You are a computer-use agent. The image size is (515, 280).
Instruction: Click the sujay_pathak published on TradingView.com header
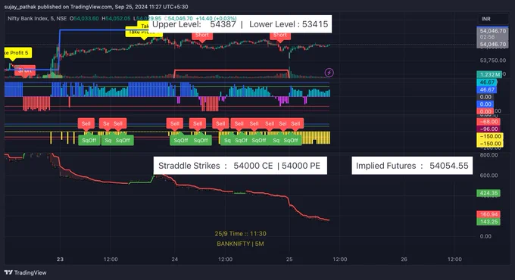pyautogui.click(x=96, y=7)
